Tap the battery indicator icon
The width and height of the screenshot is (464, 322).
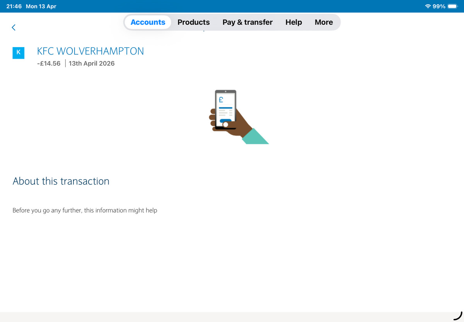coord(453,6)
